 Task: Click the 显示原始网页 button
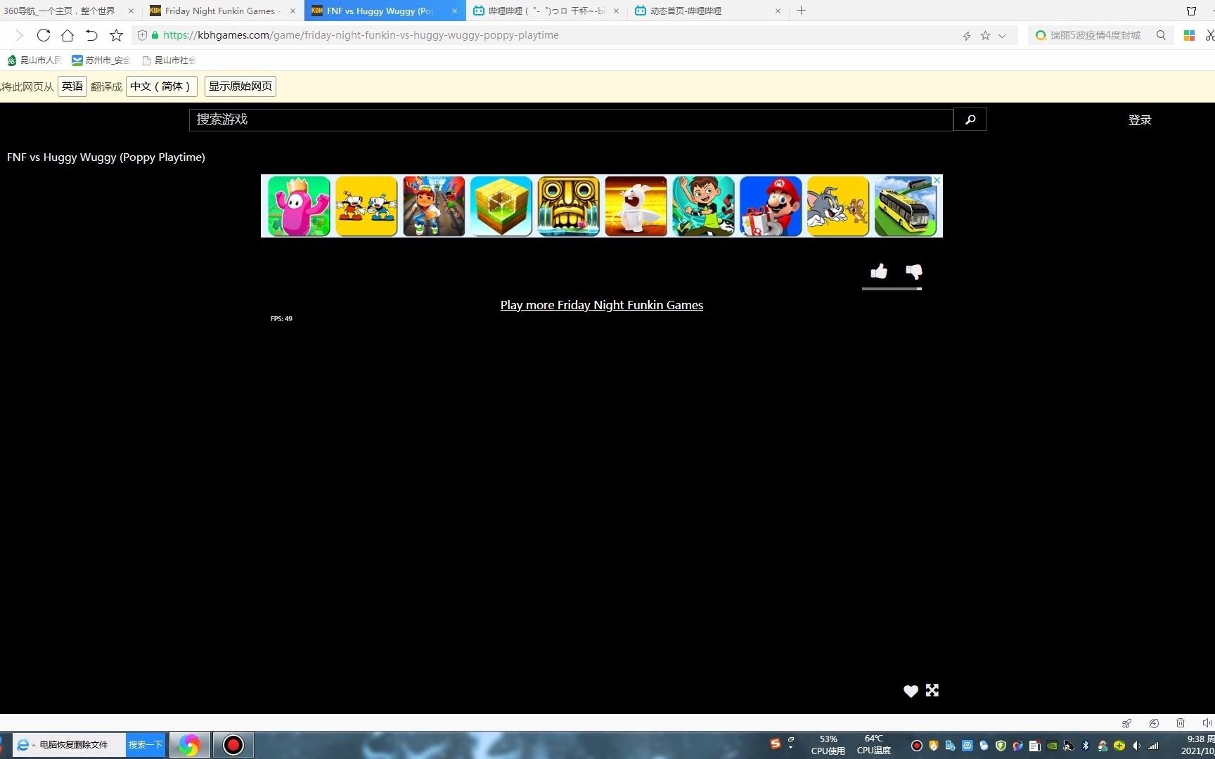click(x=240, y=86)
